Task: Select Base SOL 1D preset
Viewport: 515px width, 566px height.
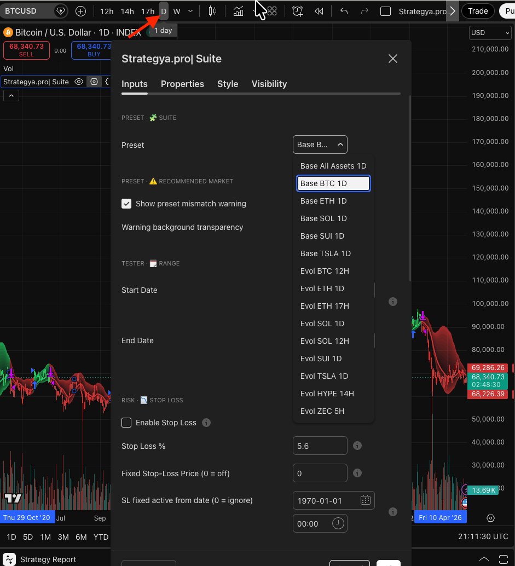Action: (x=333, y=218)
